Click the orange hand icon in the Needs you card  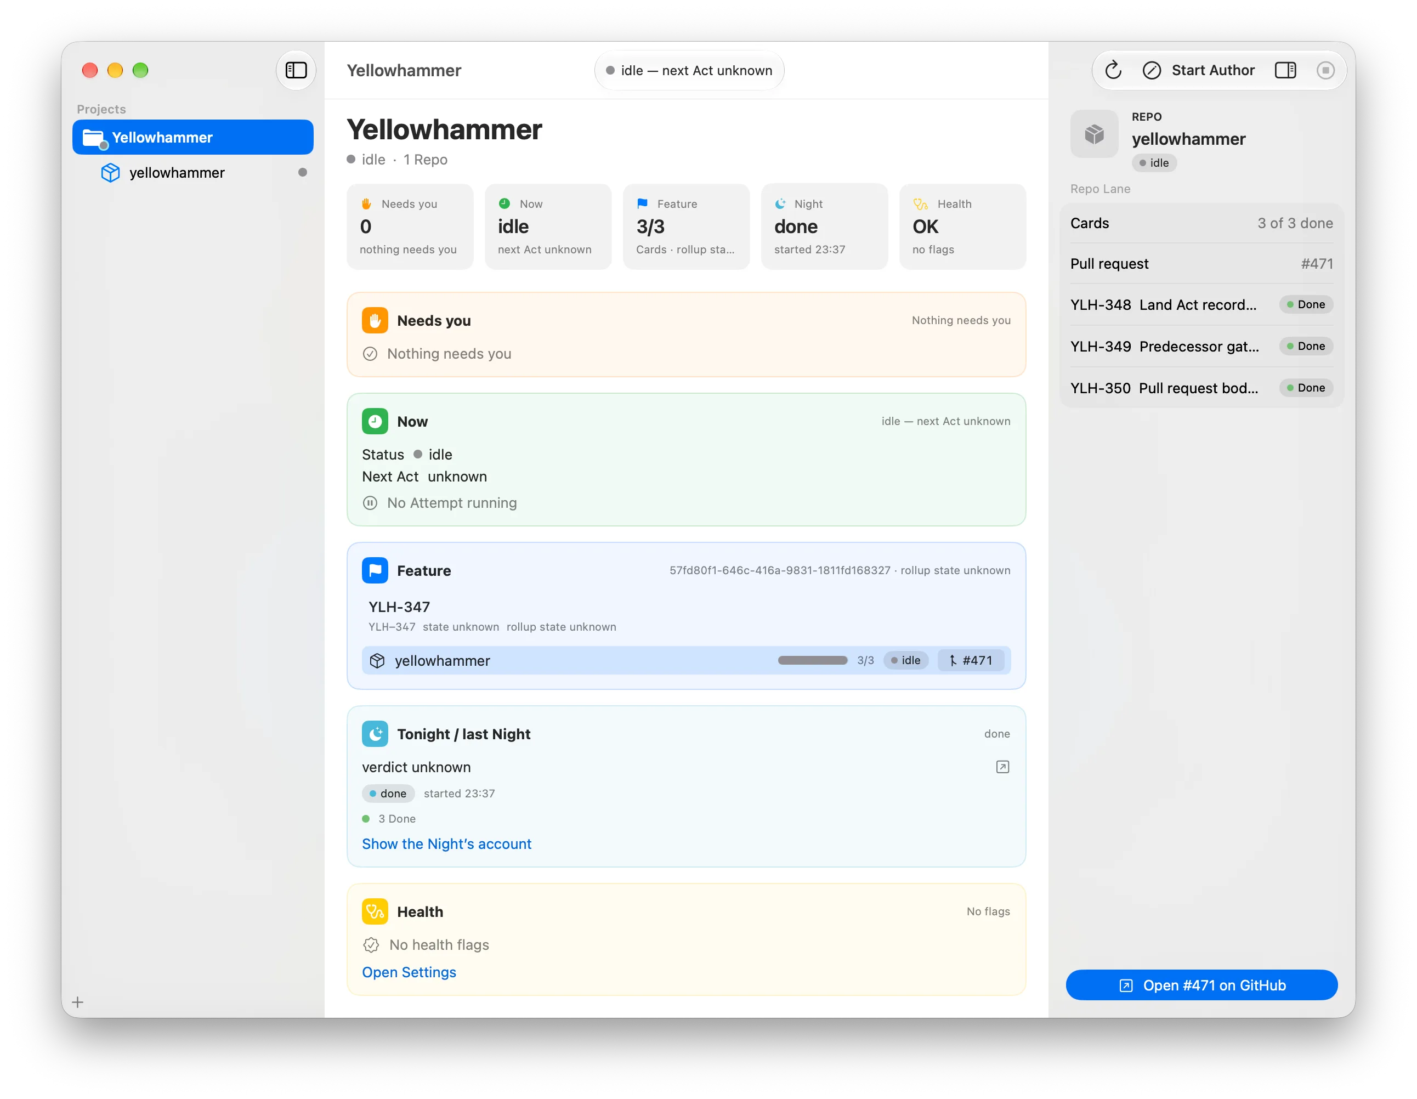[x=375, y=320]
